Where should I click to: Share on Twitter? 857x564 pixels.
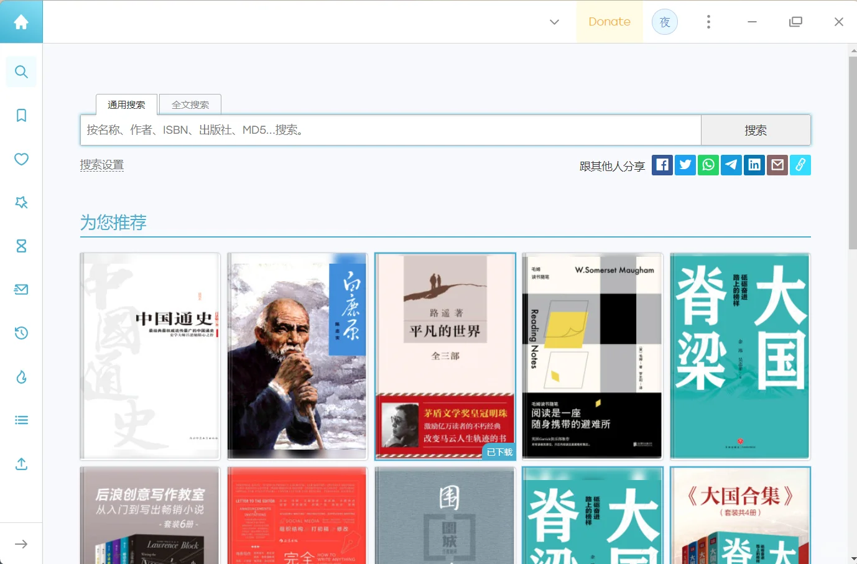(x=685, y=165)
